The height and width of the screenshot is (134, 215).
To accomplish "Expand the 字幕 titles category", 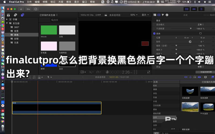I will click(x=7, y=19).
